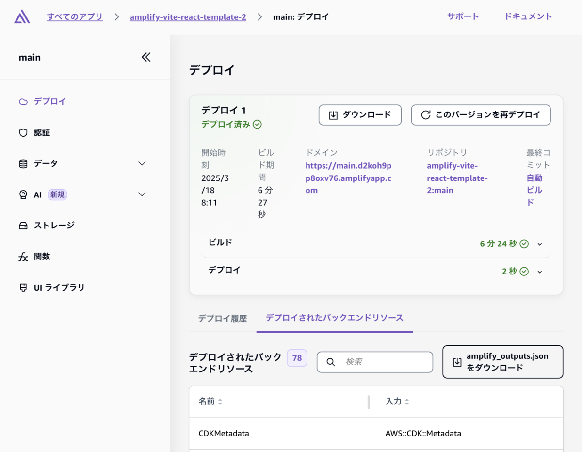Click the refresh icon in redeploy button

(x=426, y=115)
